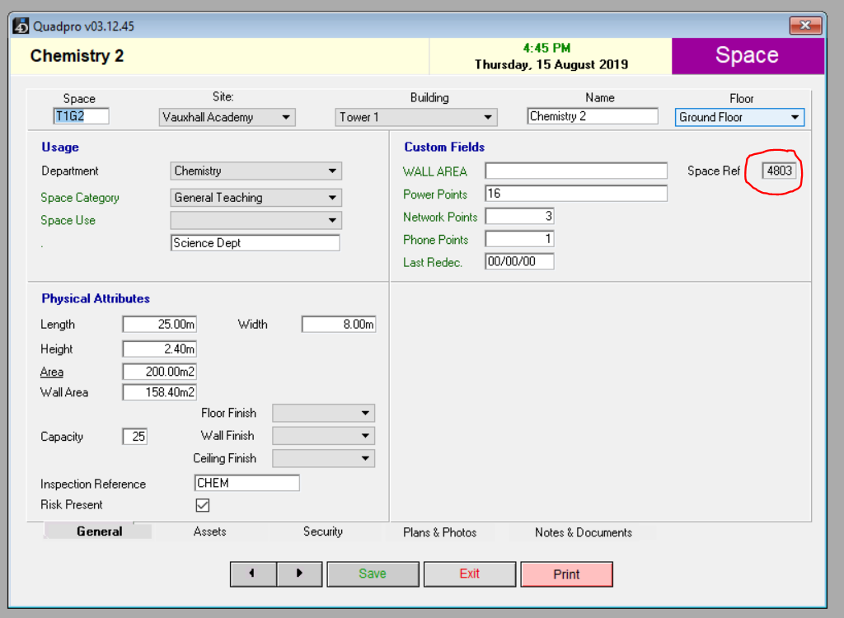Viewport: 844px width, 618px height.
Task: Click the pink Print button
Action: (x=566, y=574)
